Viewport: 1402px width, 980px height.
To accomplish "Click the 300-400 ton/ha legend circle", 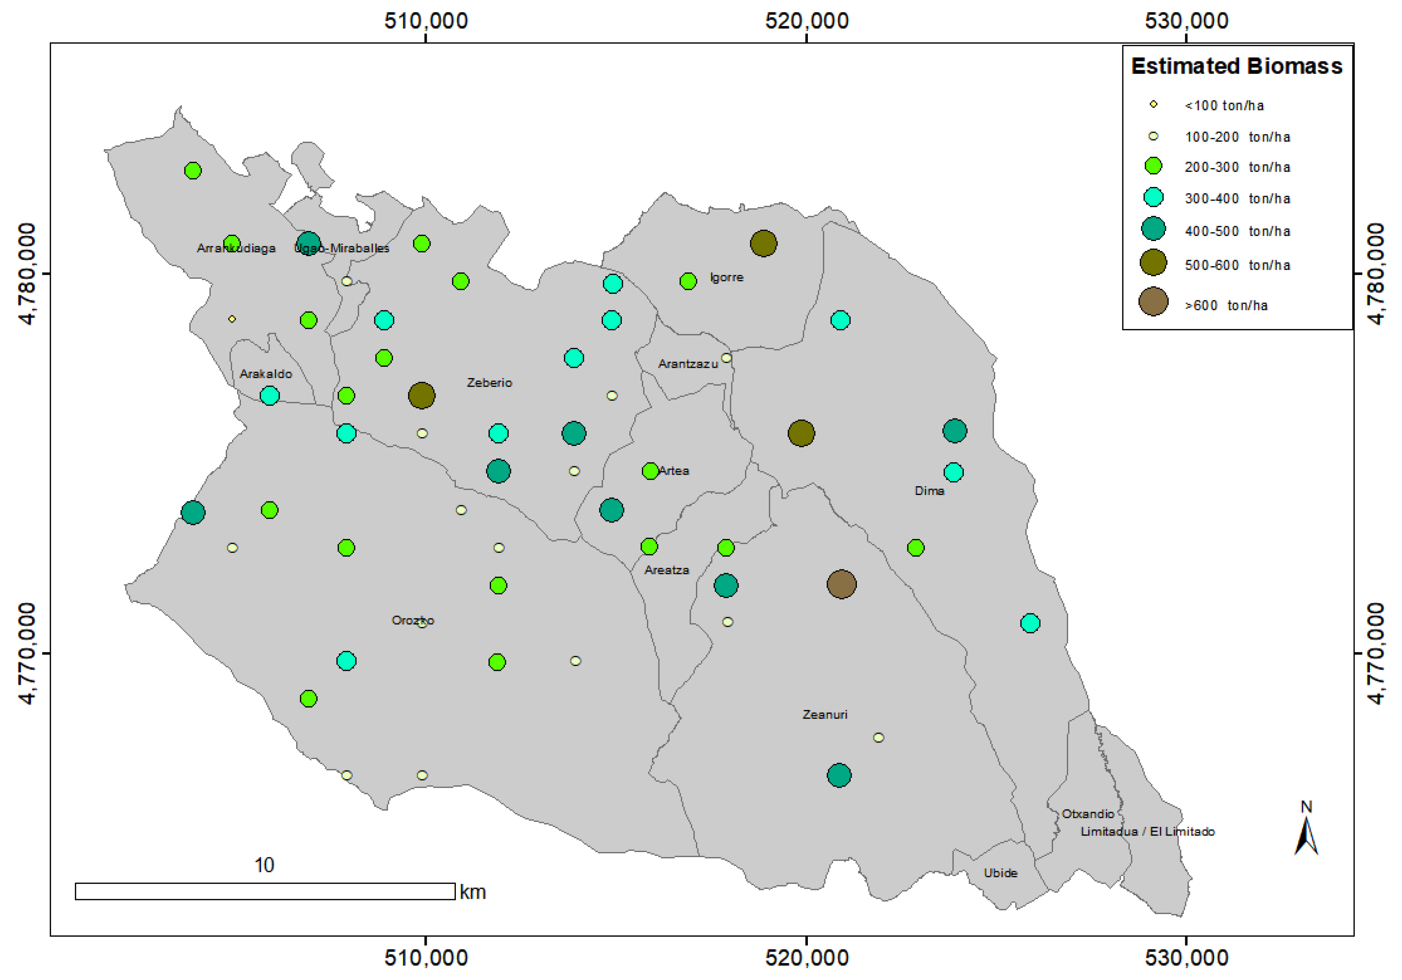I will click(1153, 197).
